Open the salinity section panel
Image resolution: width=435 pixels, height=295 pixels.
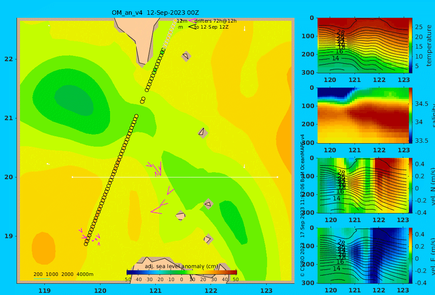click(363, 115)
